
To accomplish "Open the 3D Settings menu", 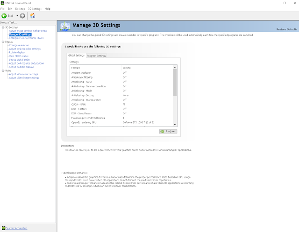I will tap(35, 9).
